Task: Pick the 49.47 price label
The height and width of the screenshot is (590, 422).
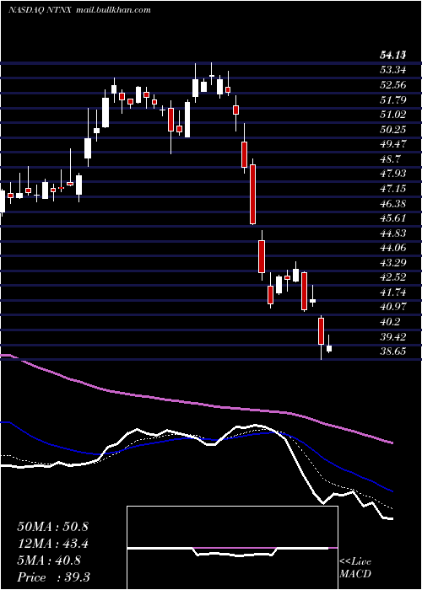Action: pyautogui.click(x=392, y=144)
